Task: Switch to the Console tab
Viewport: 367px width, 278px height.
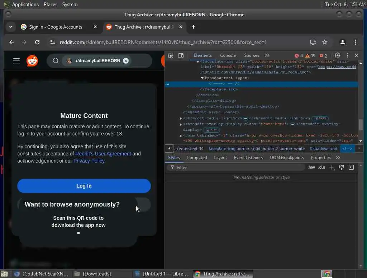Action: [228, 55]
